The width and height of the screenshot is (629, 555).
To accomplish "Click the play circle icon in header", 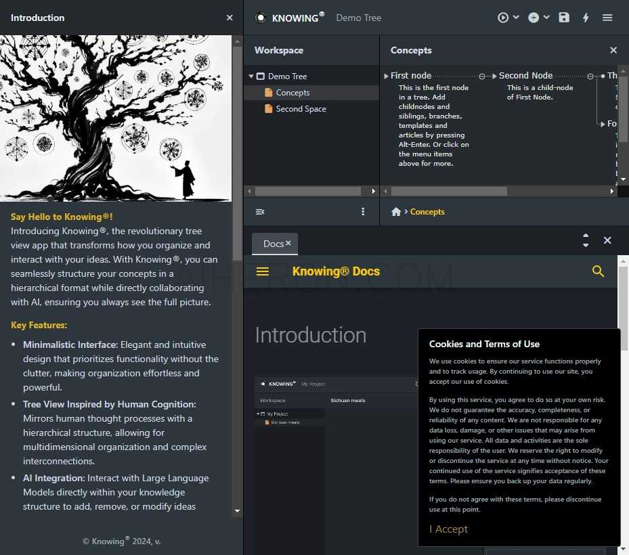I will click(502, 18).
